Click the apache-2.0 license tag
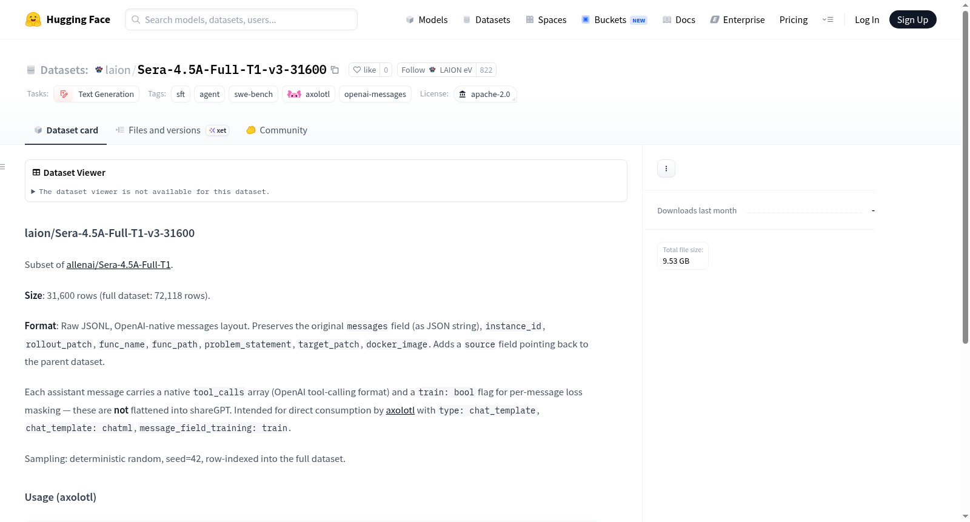Viewport: 970px width, 522px height. click(x=485, y=94)
